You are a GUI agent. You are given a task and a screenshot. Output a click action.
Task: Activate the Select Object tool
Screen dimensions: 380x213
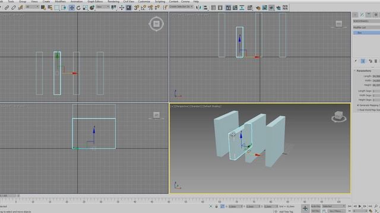(x=43, y=8)
